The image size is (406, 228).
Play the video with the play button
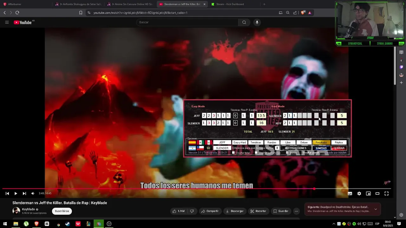[x=16, y=193]
